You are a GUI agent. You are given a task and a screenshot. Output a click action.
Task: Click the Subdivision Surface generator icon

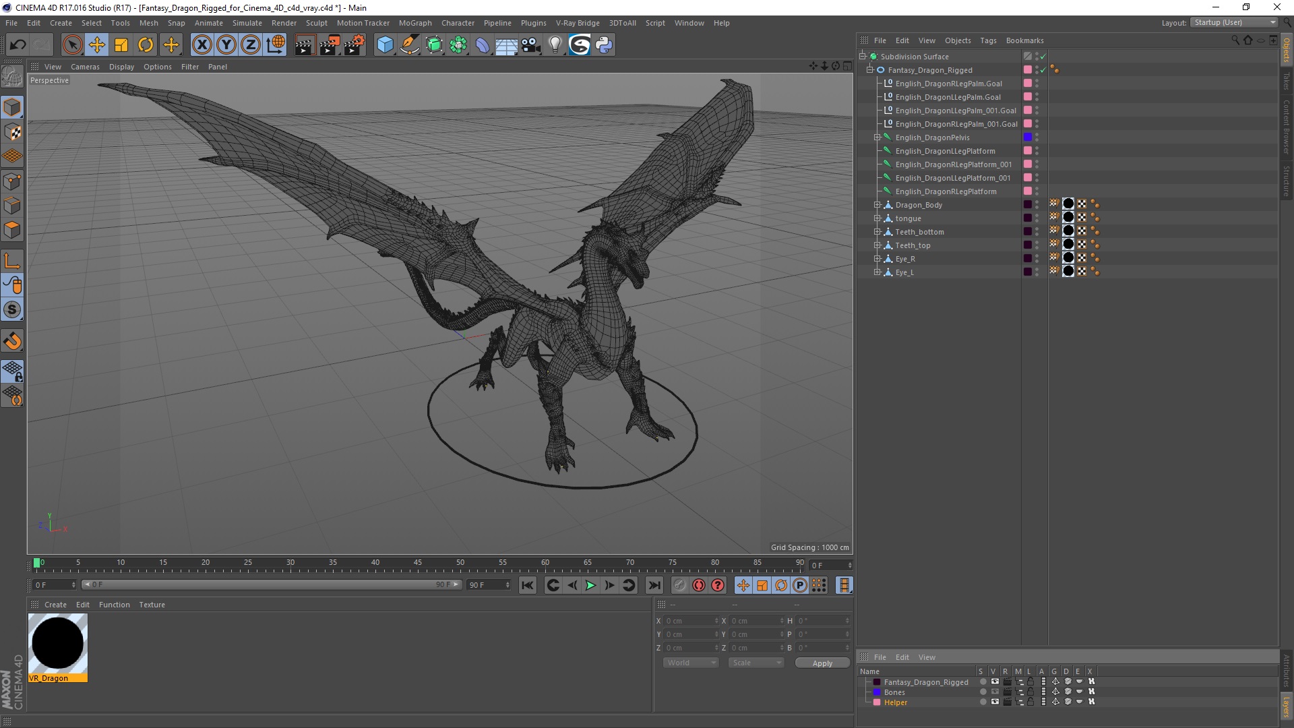point(434,45)
